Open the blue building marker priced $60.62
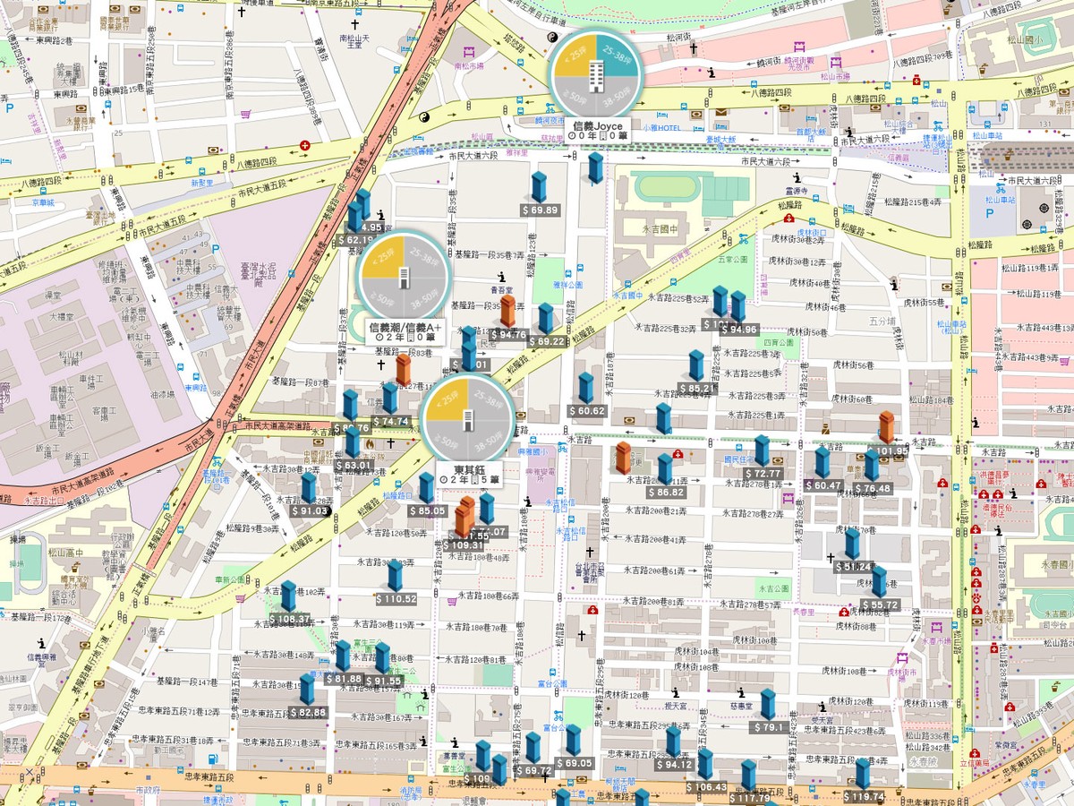 pos(585,389)
